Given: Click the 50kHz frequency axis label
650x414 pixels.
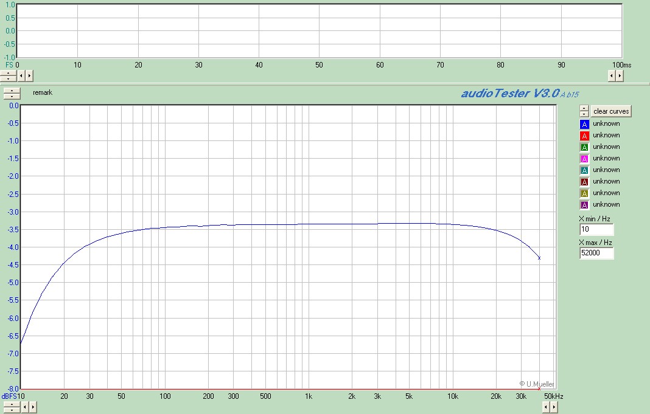Looking at the screenshot, I should tap(553, 396).
